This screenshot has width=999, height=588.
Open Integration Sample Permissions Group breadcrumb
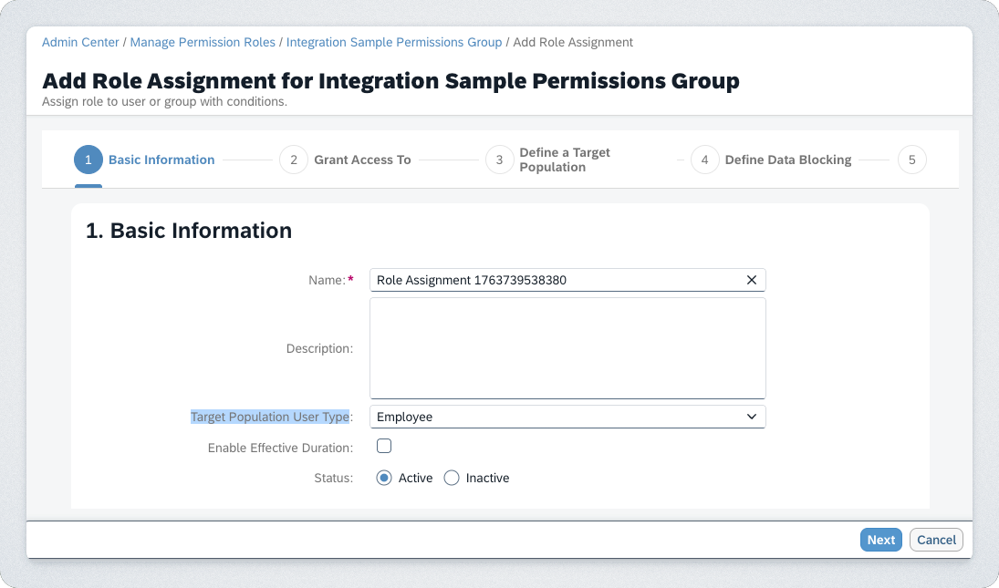(394, 42)
